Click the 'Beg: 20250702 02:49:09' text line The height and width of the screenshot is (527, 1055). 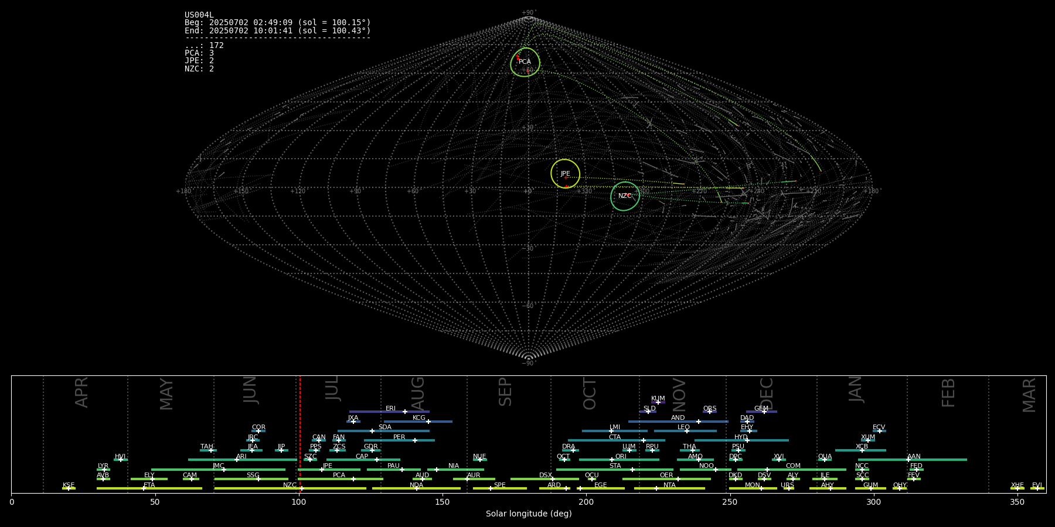278,23
